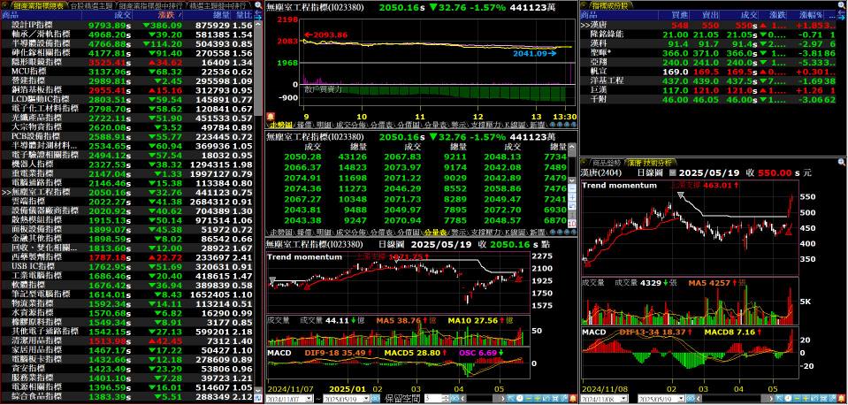Select the 西藥製劑指標 row
Screen dimensions: 848x405
(x=127, y=256)
